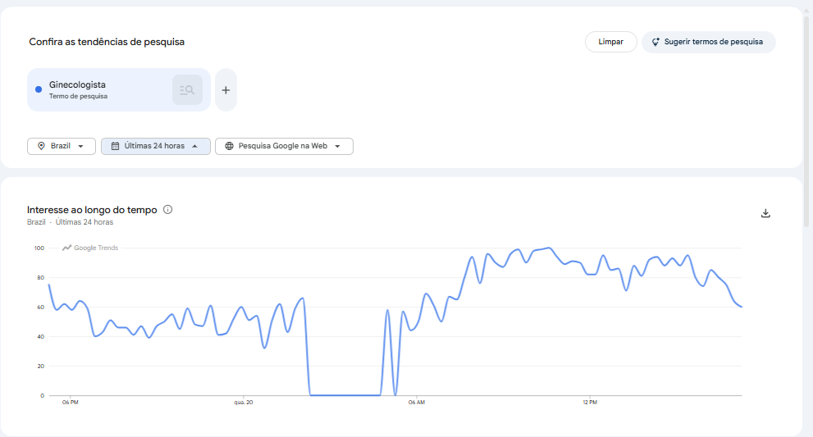Screen dimensions: 813x437
Task: Click the plus icon to add comparison term
Action: [226, 89]
